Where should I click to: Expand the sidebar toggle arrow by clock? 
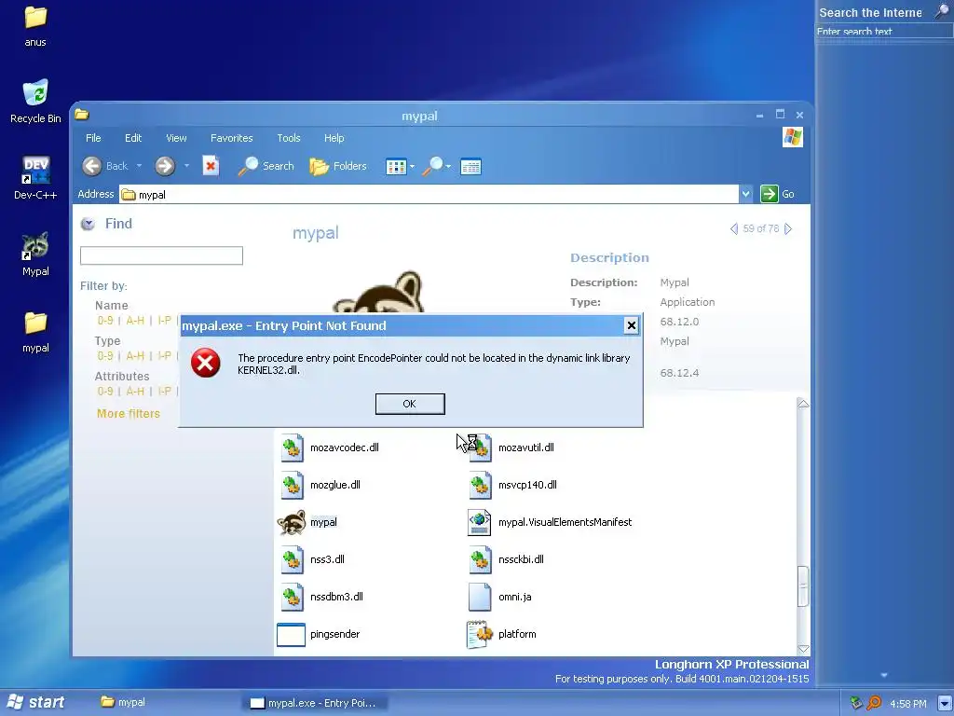pyautogui.click(x=945, y=703)
